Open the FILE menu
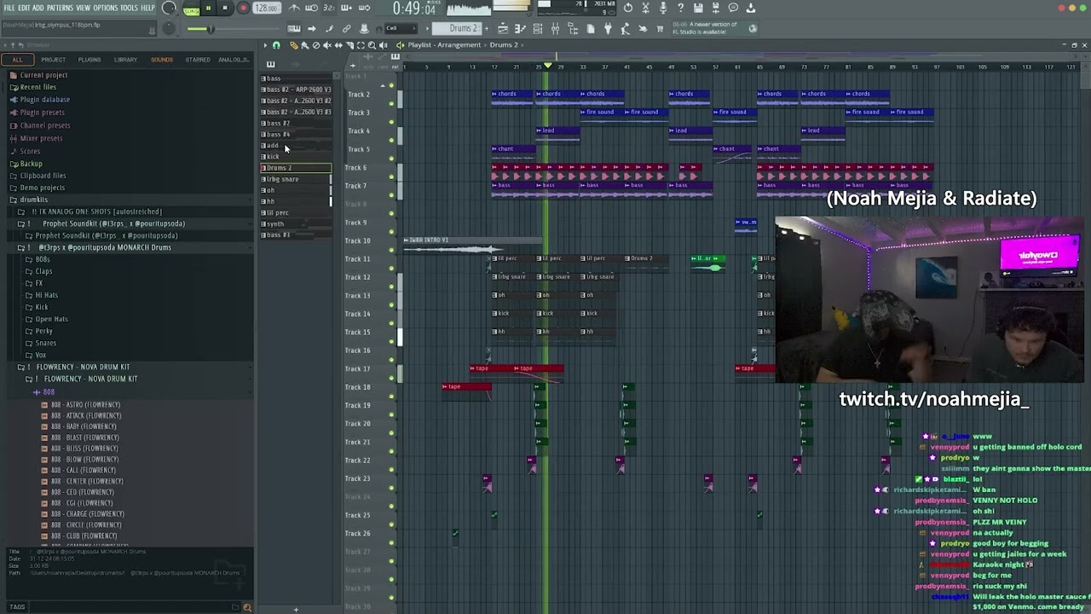Screen dimensions: 1091x614 pos(9,8)
